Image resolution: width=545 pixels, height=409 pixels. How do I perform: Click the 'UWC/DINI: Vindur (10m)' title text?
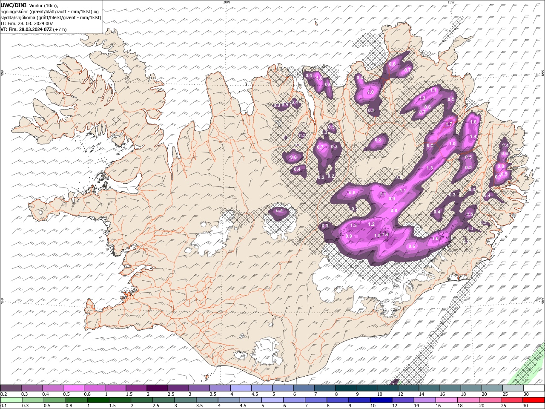(x=29, y=5)
